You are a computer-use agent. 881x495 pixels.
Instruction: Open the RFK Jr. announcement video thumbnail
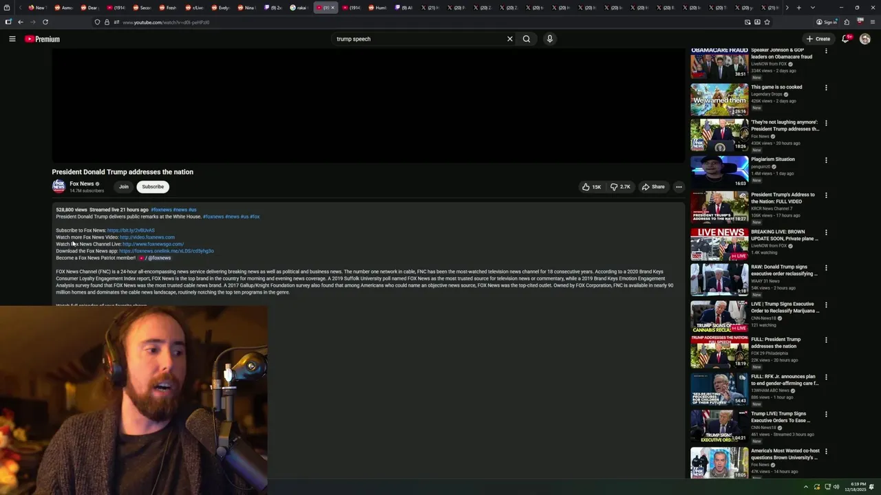[719, 389]
